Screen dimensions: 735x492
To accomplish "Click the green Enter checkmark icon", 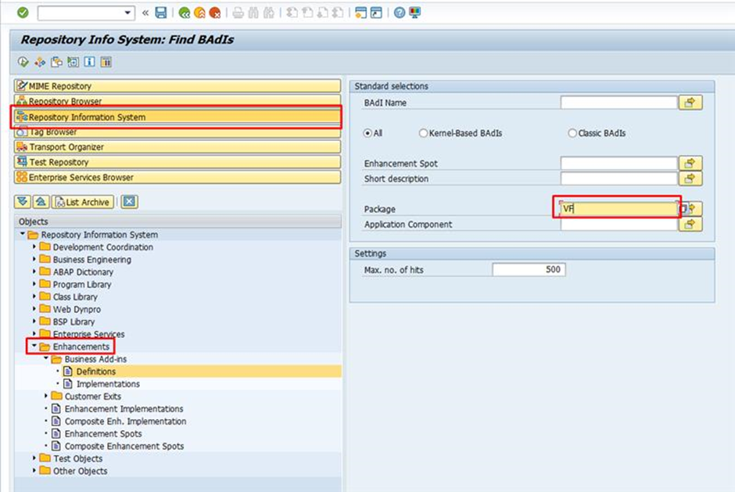I will pyautogui.click(x=23, y=13).
